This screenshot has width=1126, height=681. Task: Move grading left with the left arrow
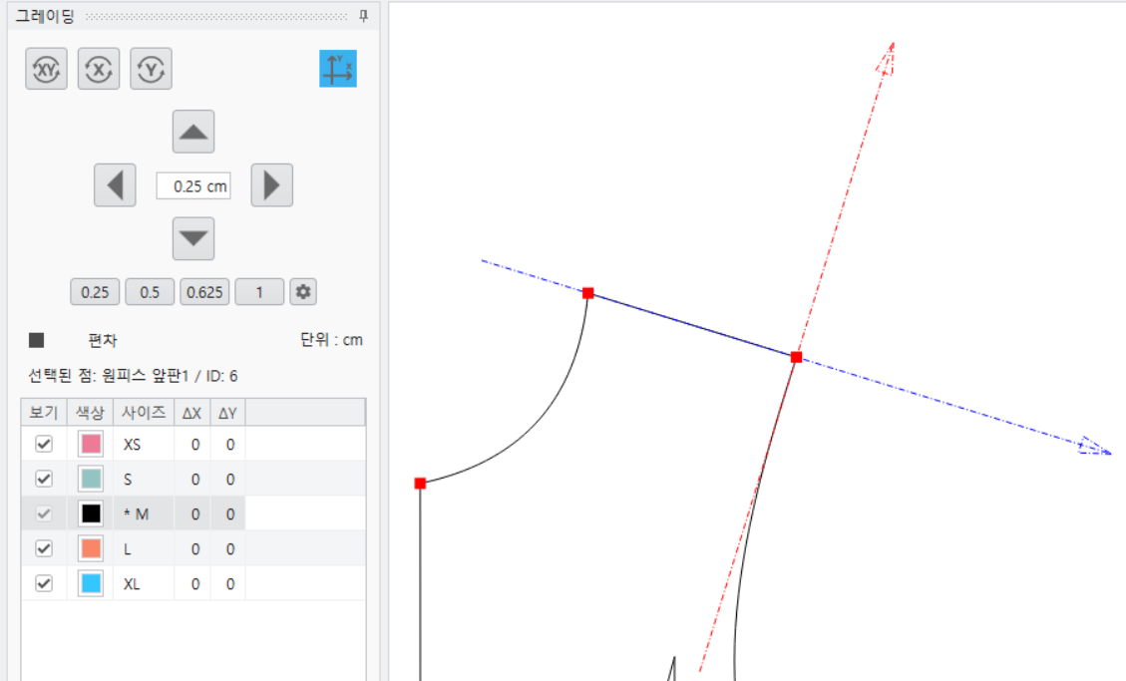[115, 185]
